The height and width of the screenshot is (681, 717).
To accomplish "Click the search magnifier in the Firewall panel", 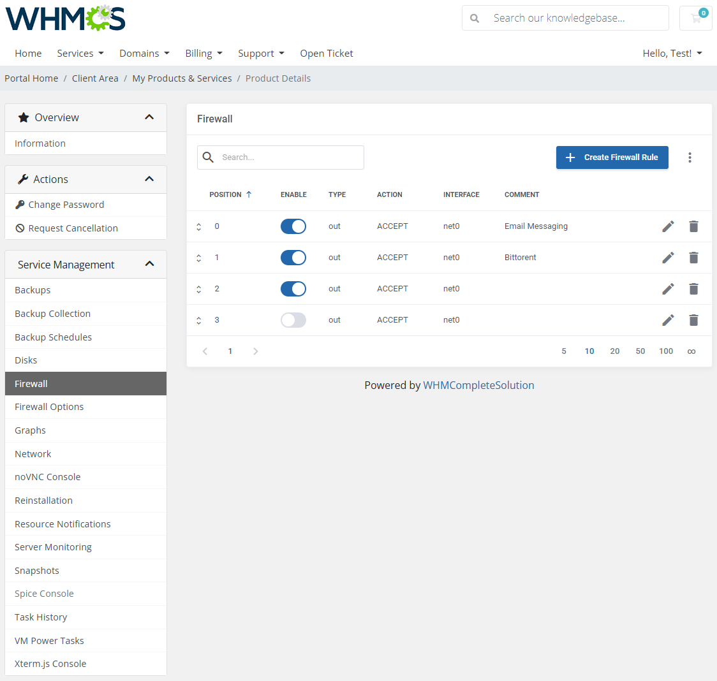I will 208,157.
